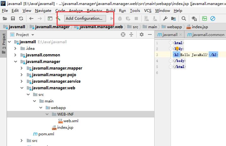
Task: Click the Add Configuration button
Action: [84, 18]
